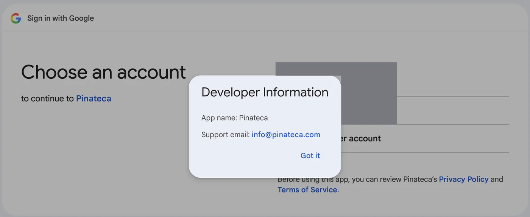Open the Pinateca link under Choose an account
530x217 pixels.
pos(94,99)
